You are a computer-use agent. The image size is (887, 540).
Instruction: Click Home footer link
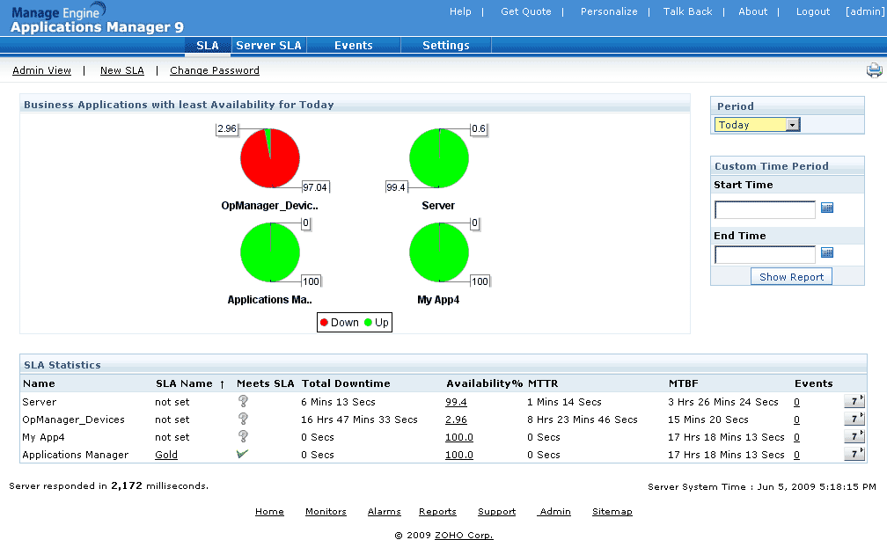[269, 511]
